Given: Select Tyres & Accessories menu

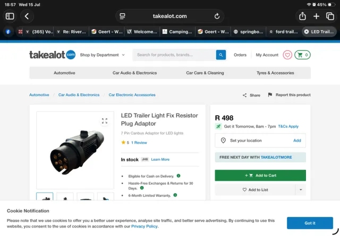Looking at the screenshot, I should point(275,73).
